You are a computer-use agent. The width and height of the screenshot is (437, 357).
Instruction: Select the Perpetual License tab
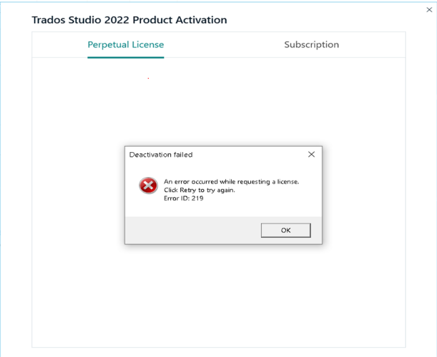click(125, 44)
